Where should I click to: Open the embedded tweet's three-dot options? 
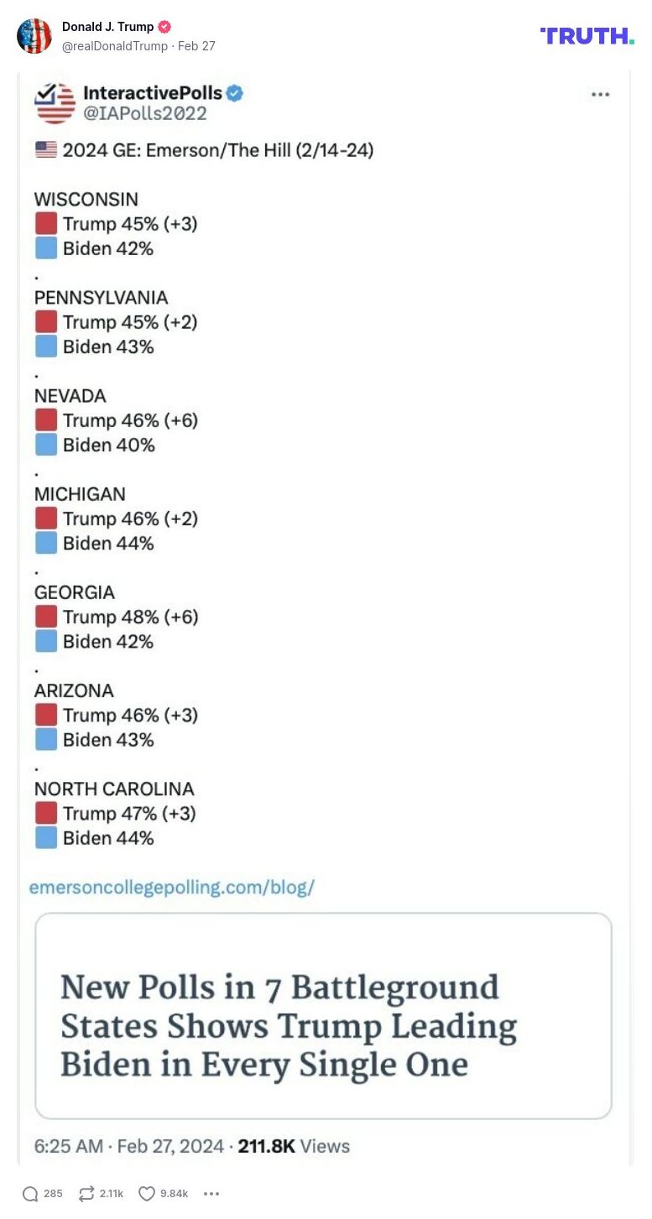(600, 94)
